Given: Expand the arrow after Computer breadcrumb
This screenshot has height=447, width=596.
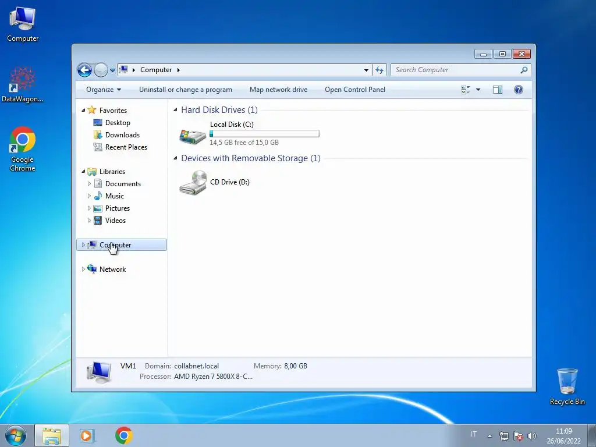Looking at the screenshot, I should (x=179, y=70).
